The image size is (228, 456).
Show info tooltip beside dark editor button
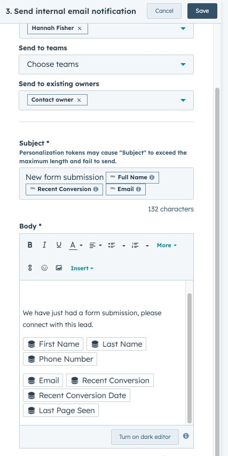coord(186,436)
